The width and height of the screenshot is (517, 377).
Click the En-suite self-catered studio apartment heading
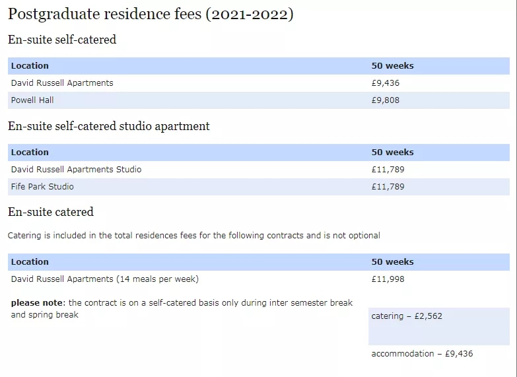click(x=109, y=126)
